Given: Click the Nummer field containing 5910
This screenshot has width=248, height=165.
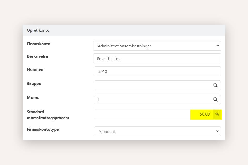Looking at the screenshot, I should point(158,71).
